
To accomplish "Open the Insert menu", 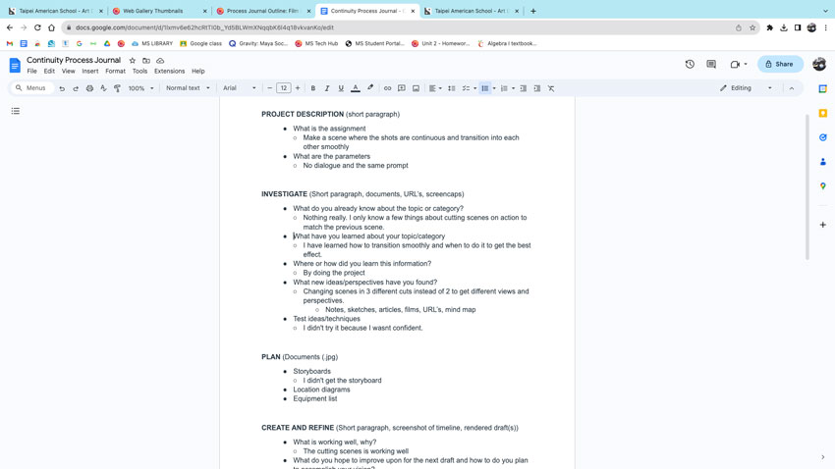I will pyautogui.click(x=89, y=71).
